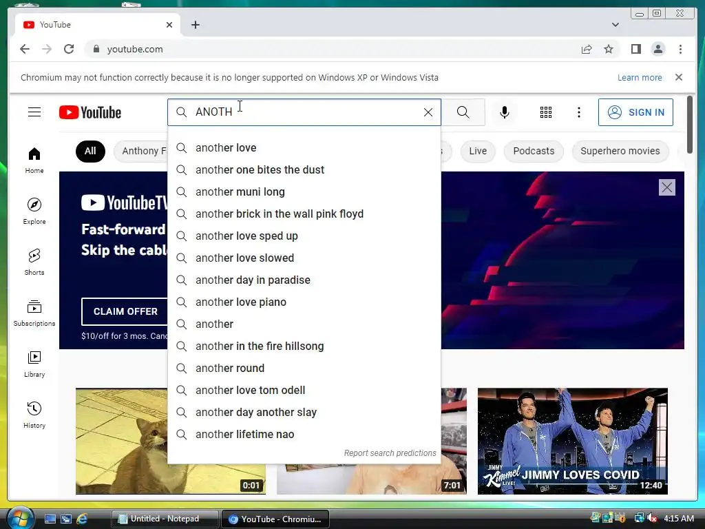This screenshot has height=529, width=705.
Task: Select the Anthony chip behind suggestions
Action: pyautogui.click(x=141, y=151)
